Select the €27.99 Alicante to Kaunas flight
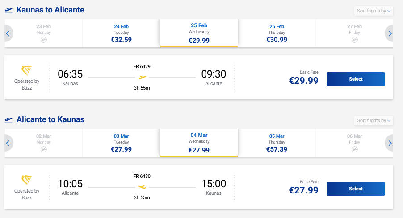The width and height of the screenshot is (403, 218). point(356,189)
